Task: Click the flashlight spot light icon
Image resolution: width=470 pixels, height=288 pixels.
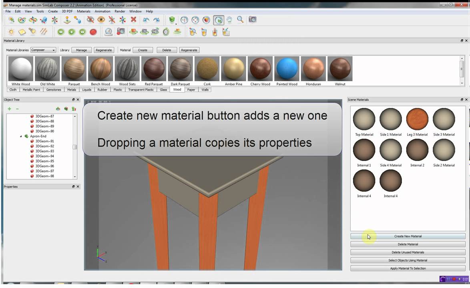Action: coord(32,32)
